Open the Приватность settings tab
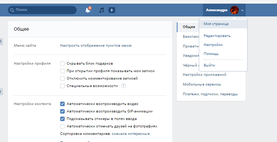The image size is (277, 142). [x=191, y=46]
